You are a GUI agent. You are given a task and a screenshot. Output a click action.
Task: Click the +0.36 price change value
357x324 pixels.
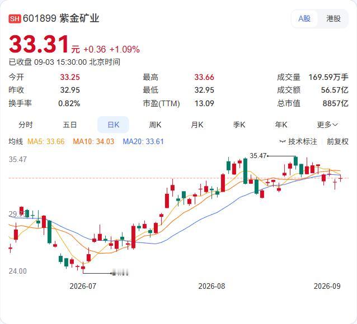pos(95,49)
